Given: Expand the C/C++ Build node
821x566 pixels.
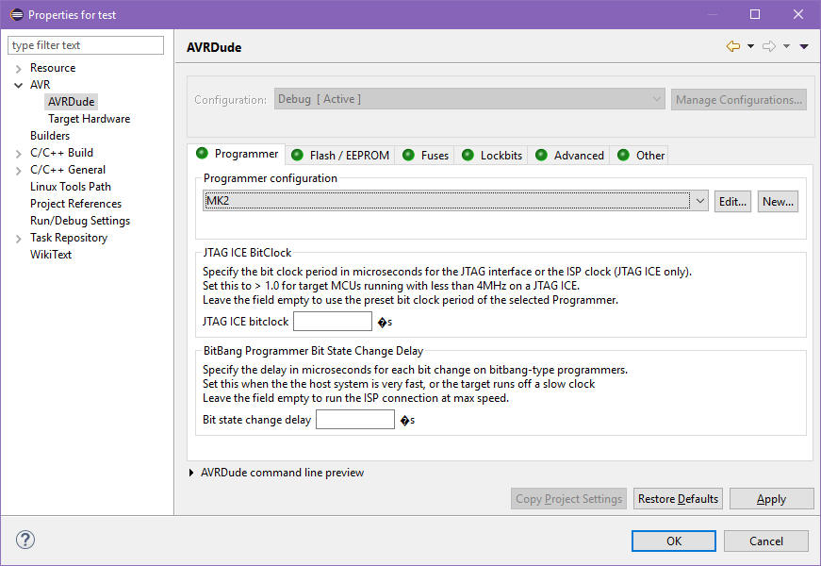Looking at the screenshot, I should (x=18, y=153).
